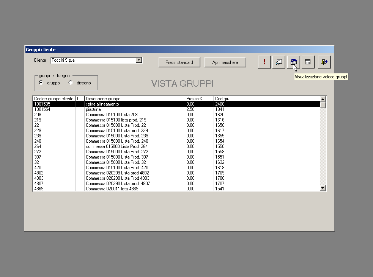Image resolution: width=373 pixels, height=277 pixels.
Task: Select row Commessa 015000 Lista Prod. 307
Action: pos(176,157)
